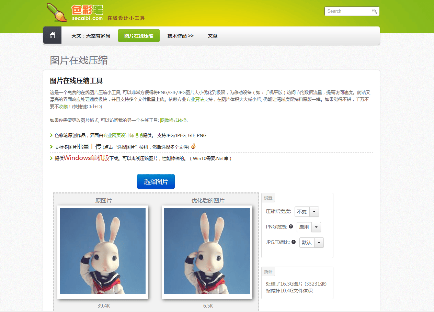Follow the 图像格式转换 link
This screenshot has height=312, width=434.
point(173,120)
